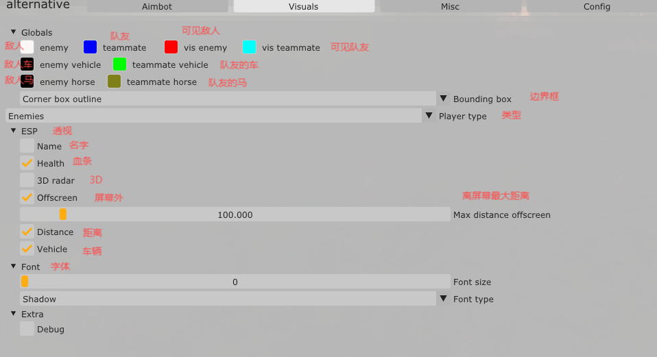Click the Font size slider
657x357 pixels.
[235, 282]
